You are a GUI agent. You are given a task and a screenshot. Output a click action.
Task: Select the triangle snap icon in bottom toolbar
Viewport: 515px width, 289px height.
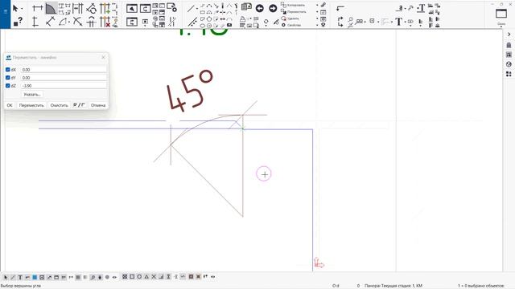coord(146,277)
